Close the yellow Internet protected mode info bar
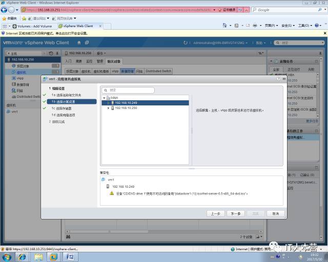 [x=325, y=33]
